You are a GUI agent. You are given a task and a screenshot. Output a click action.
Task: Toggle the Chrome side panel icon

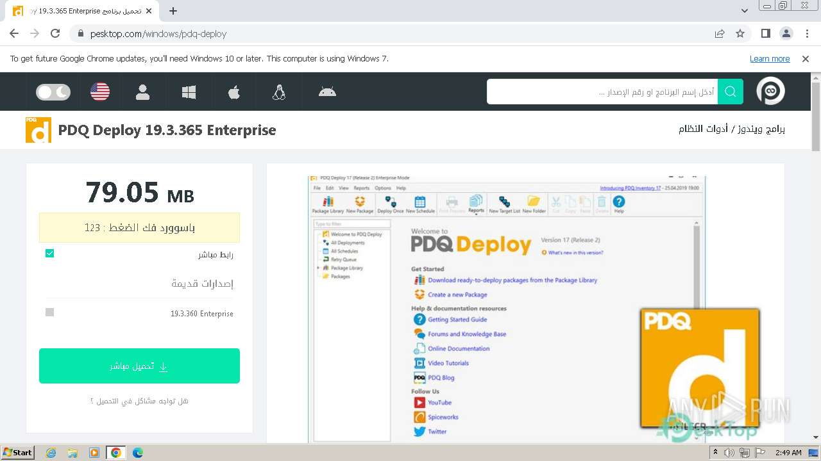(x=766, y=34)
